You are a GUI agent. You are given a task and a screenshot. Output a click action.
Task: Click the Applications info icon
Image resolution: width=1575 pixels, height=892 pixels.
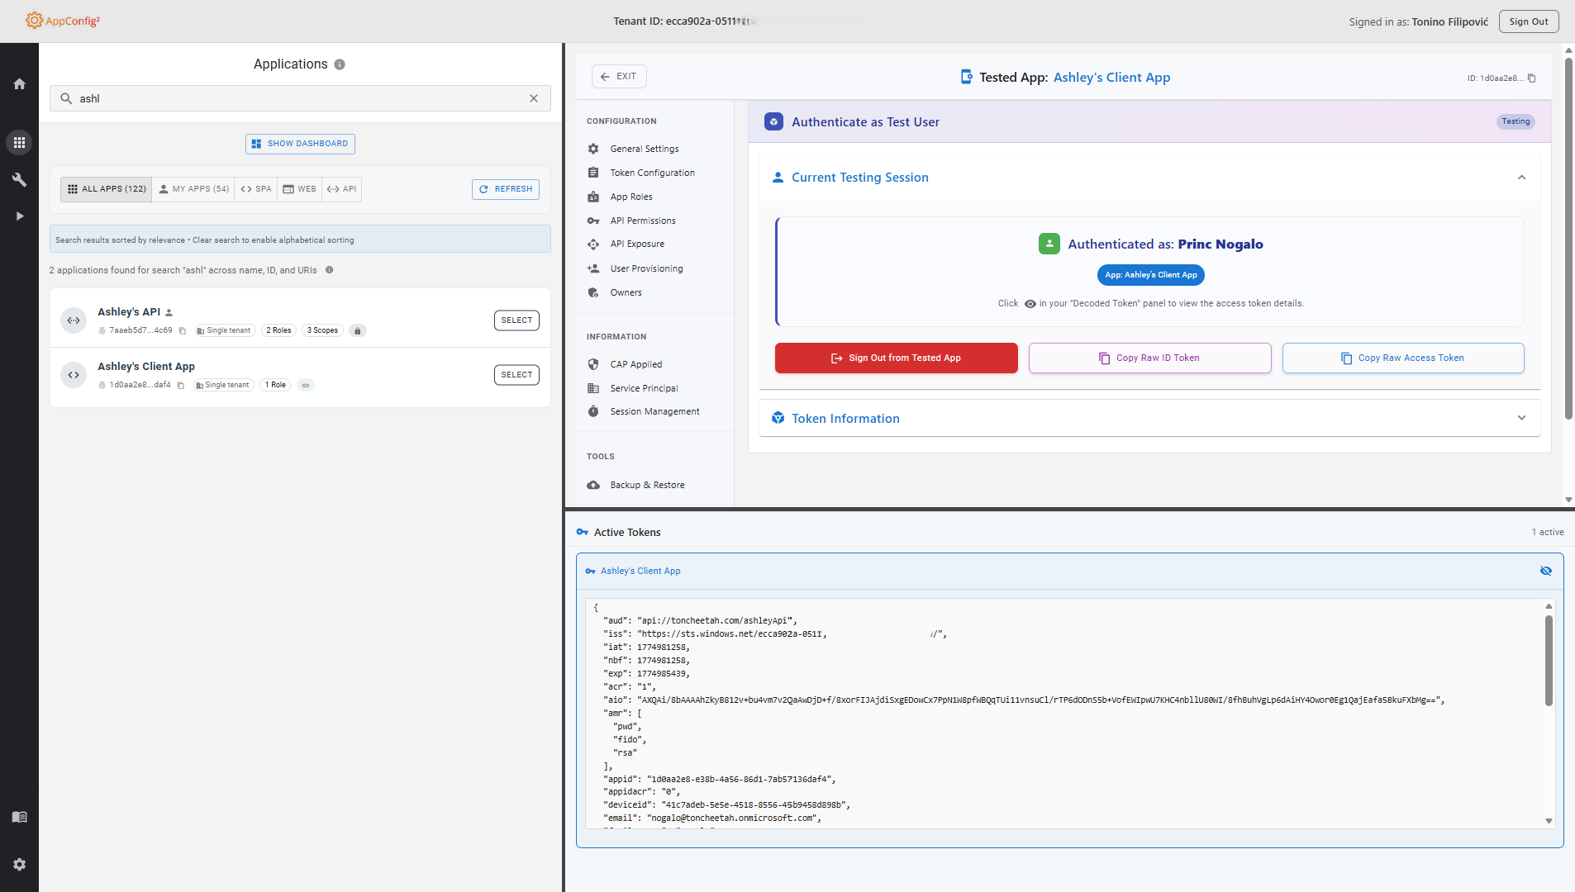pyautogui.click(x=340, y=64)
